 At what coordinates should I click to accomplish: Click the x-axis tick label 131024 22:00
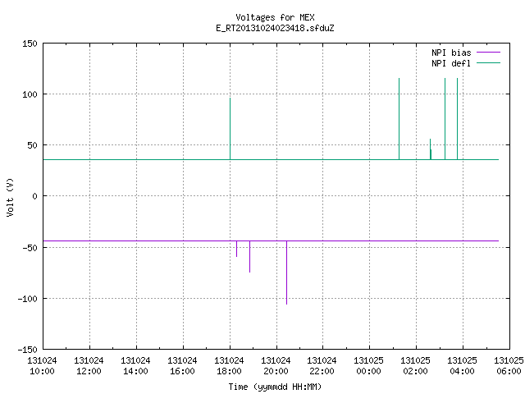pyautogui.click(x=322, y=366)
